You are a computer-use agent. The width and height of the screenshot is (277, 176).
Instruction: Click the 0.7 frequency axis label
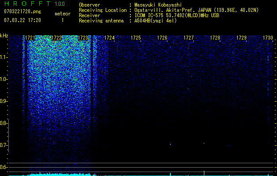tap(4, 145)
